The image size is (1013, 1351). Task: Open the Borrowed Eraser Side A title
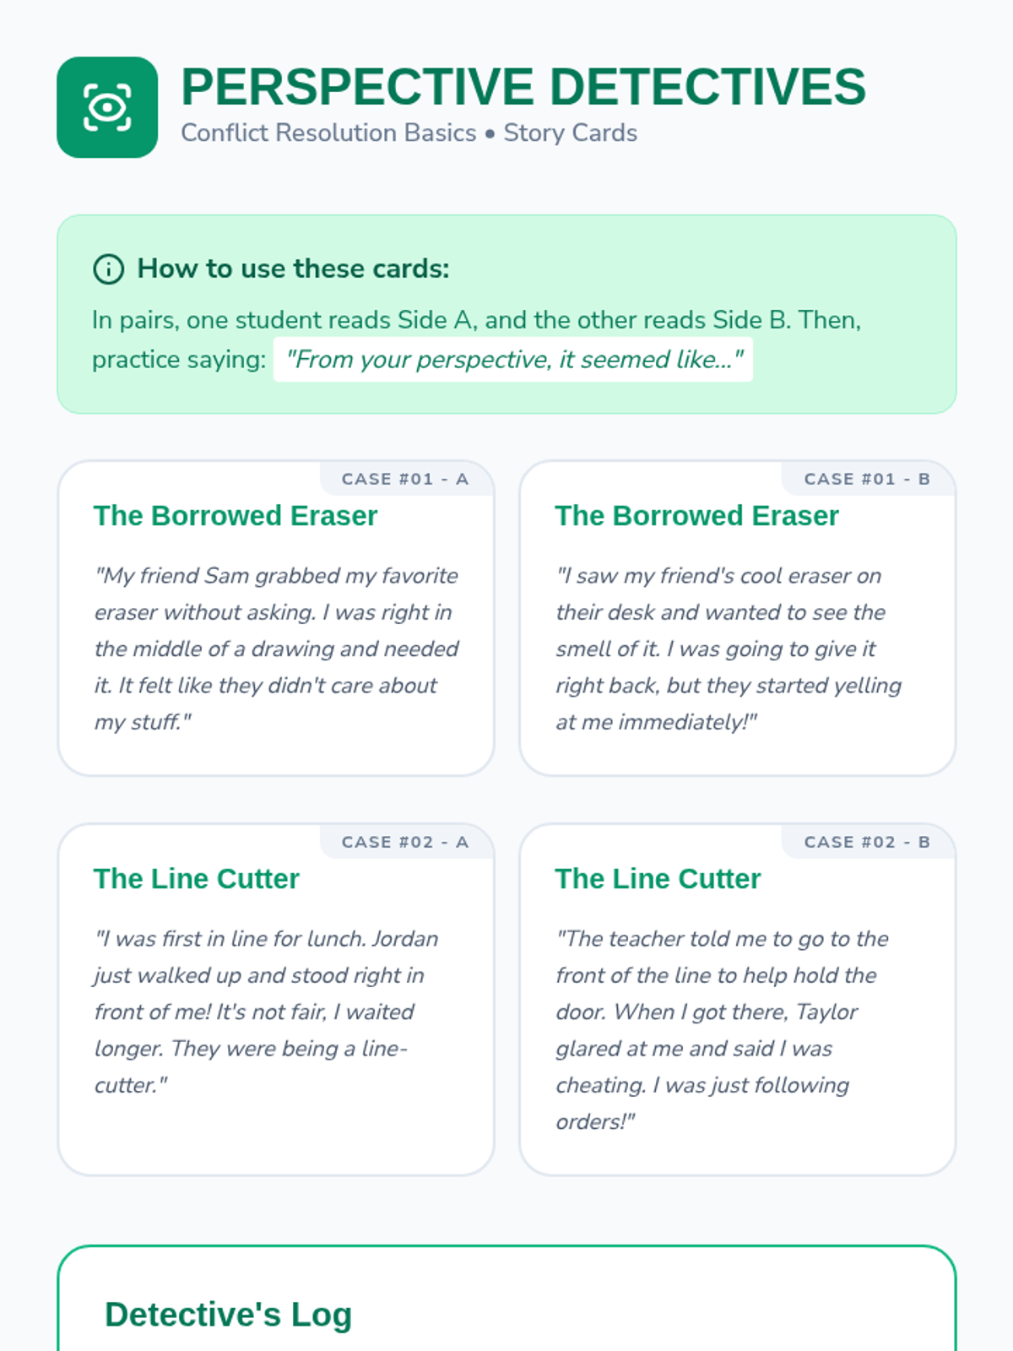[x=236, y=516]
